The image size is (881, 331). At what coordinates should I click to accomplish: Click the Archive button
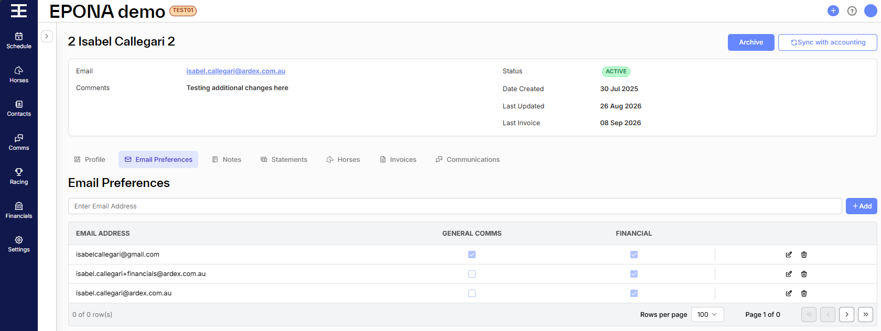click(751, 42)
